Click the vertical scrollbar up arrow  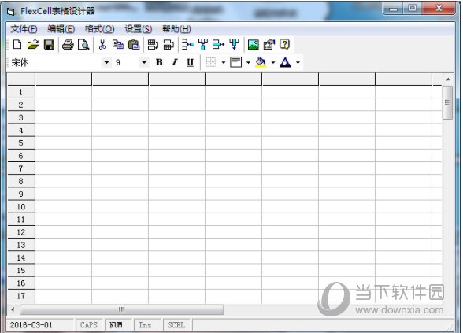448,80
